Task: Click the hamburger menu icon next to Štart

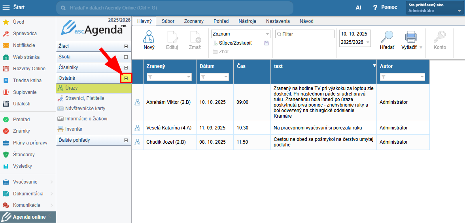Action: click(x=6, y=7)
